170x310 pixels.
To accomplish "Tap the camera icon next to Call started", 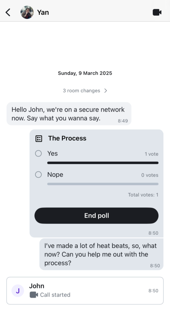I will 34,295.
